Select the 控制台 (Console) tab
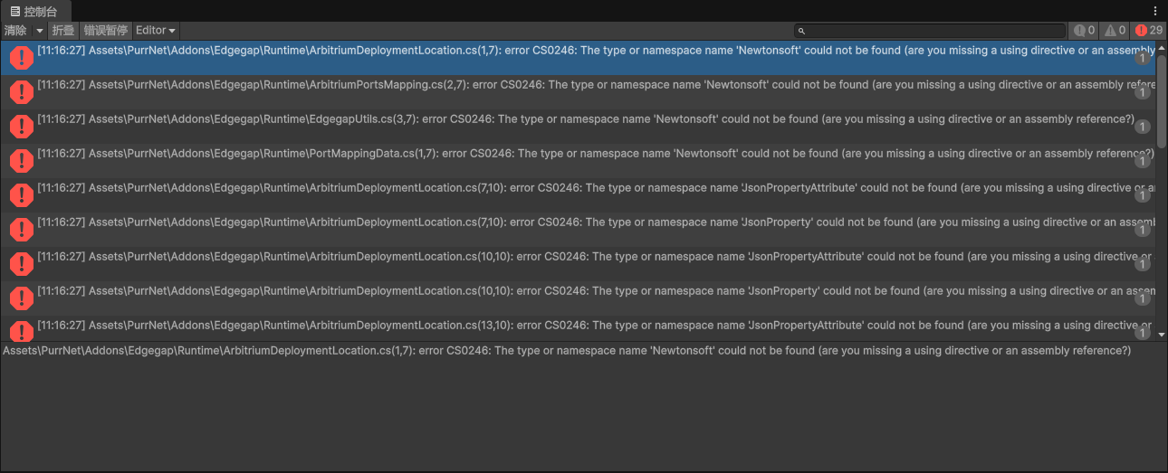 coord(34,11)
